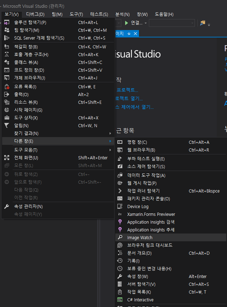Close the start page tab
Image resolution: width=227 pixels, height=307 pixels.
[135, 34]
